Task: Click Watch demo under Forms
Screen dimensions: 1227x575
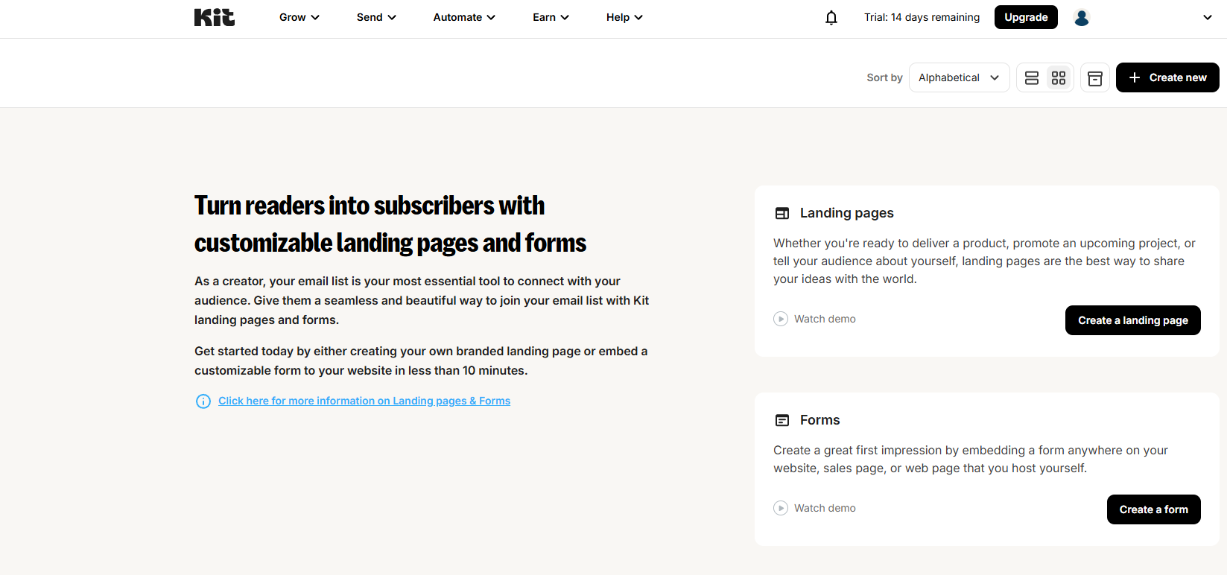Action: pyautogui.click(x=825, y=508)
